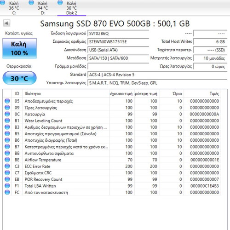This screenshot has width=230, height=230.
Task: Click the Samsung SSD 870 EVO 500GB title
Action: (115, 24)
